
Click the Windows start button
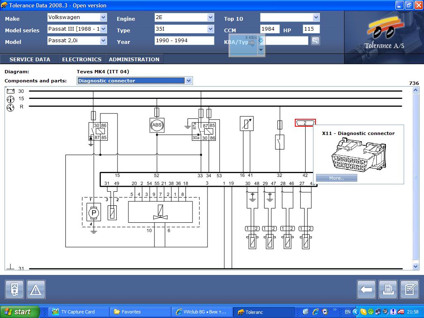pyautogui.click(x=20, y=312)
